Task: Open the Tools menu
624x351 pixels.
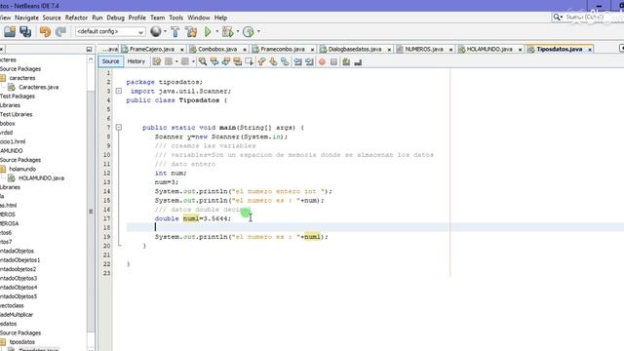Action: [175, 18]
